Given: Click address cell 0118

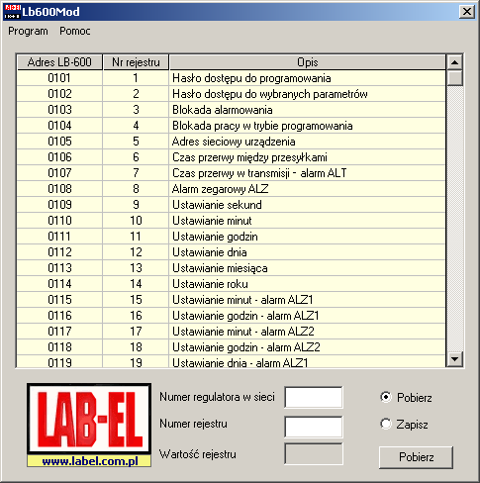Looking at the screenshot, I should [x=59, y=347].
